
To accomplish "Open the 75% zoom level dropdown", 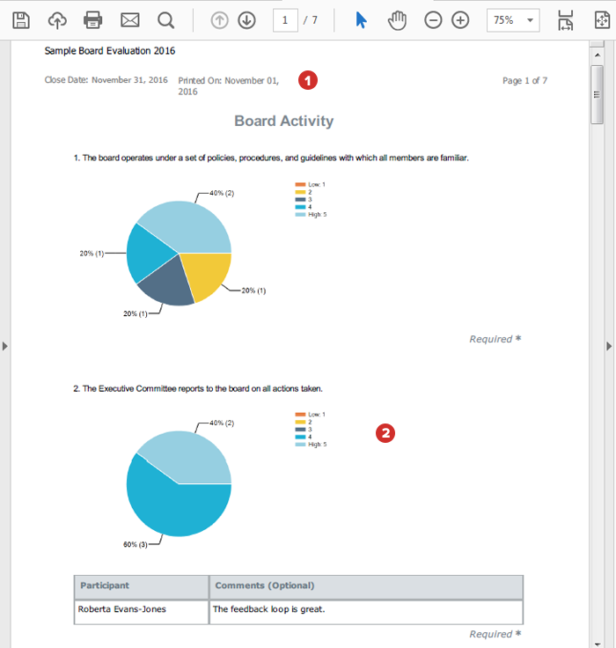I will pyautogui.click(x=513, y=19).
